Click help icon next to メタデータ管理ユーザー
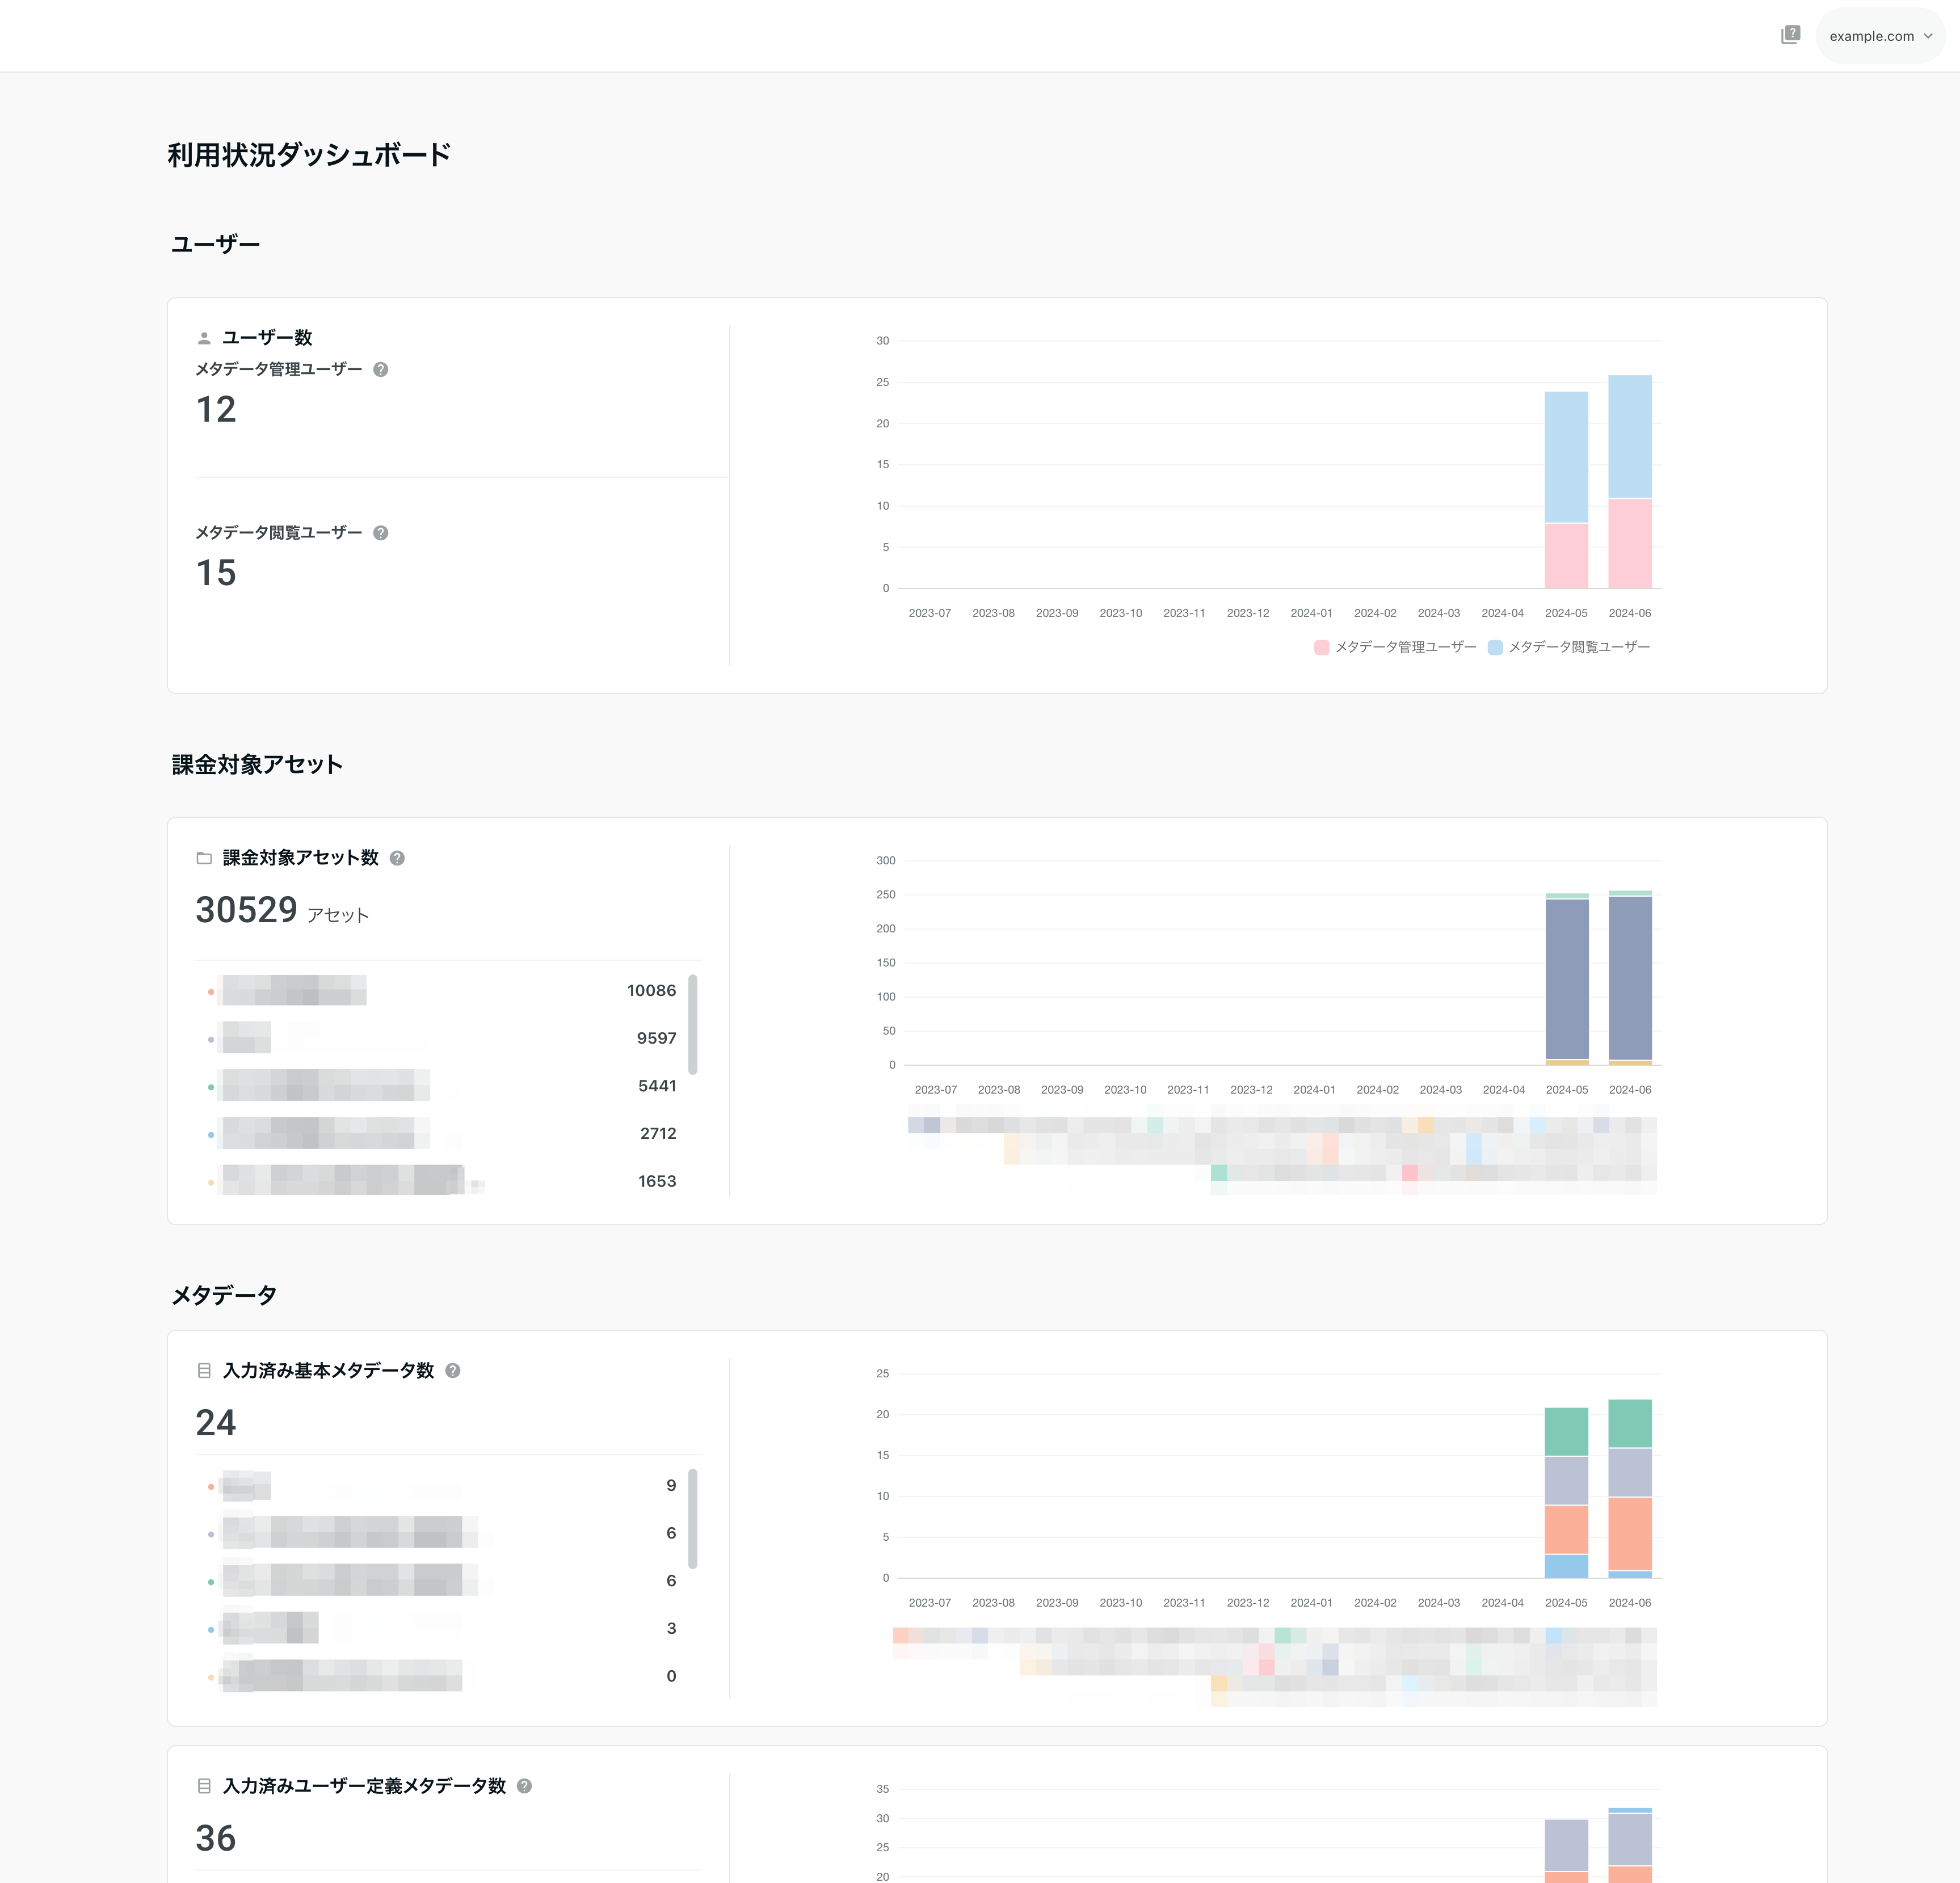1960x1883 pixels. [381, 369]
